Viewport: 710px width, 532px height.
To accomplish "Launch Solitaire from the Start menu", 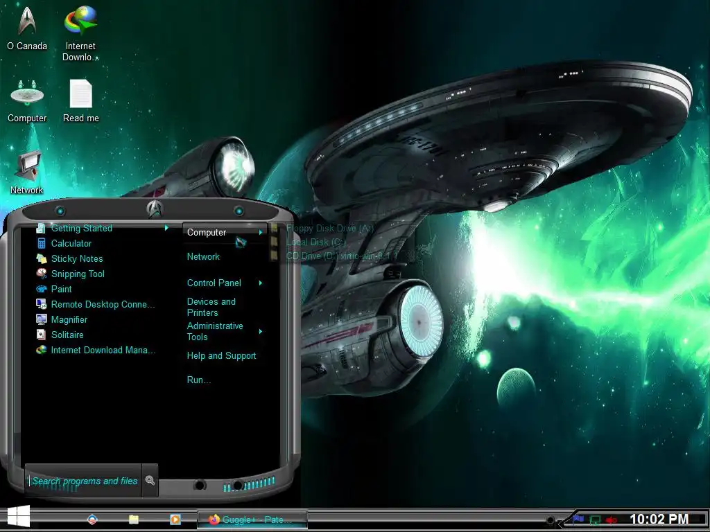I will (x=67, y=335).
